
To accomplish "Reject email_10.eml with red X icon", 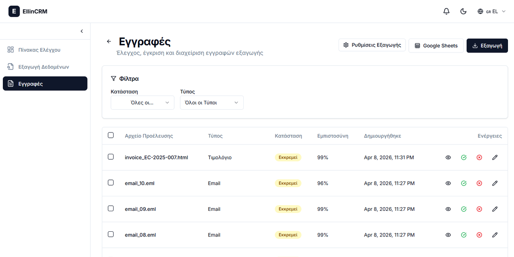I will click(479, 183).
